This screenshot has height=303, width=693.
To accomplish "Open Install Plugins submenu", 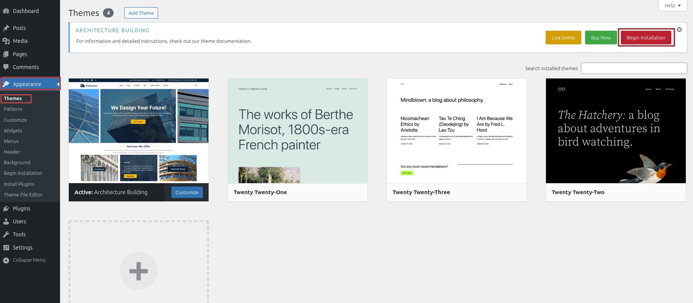I will pos(19,184).
